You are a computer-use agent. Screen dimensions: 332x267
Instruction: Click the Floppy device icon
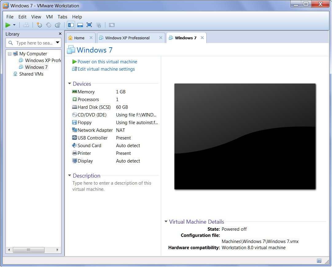(74, 123)
